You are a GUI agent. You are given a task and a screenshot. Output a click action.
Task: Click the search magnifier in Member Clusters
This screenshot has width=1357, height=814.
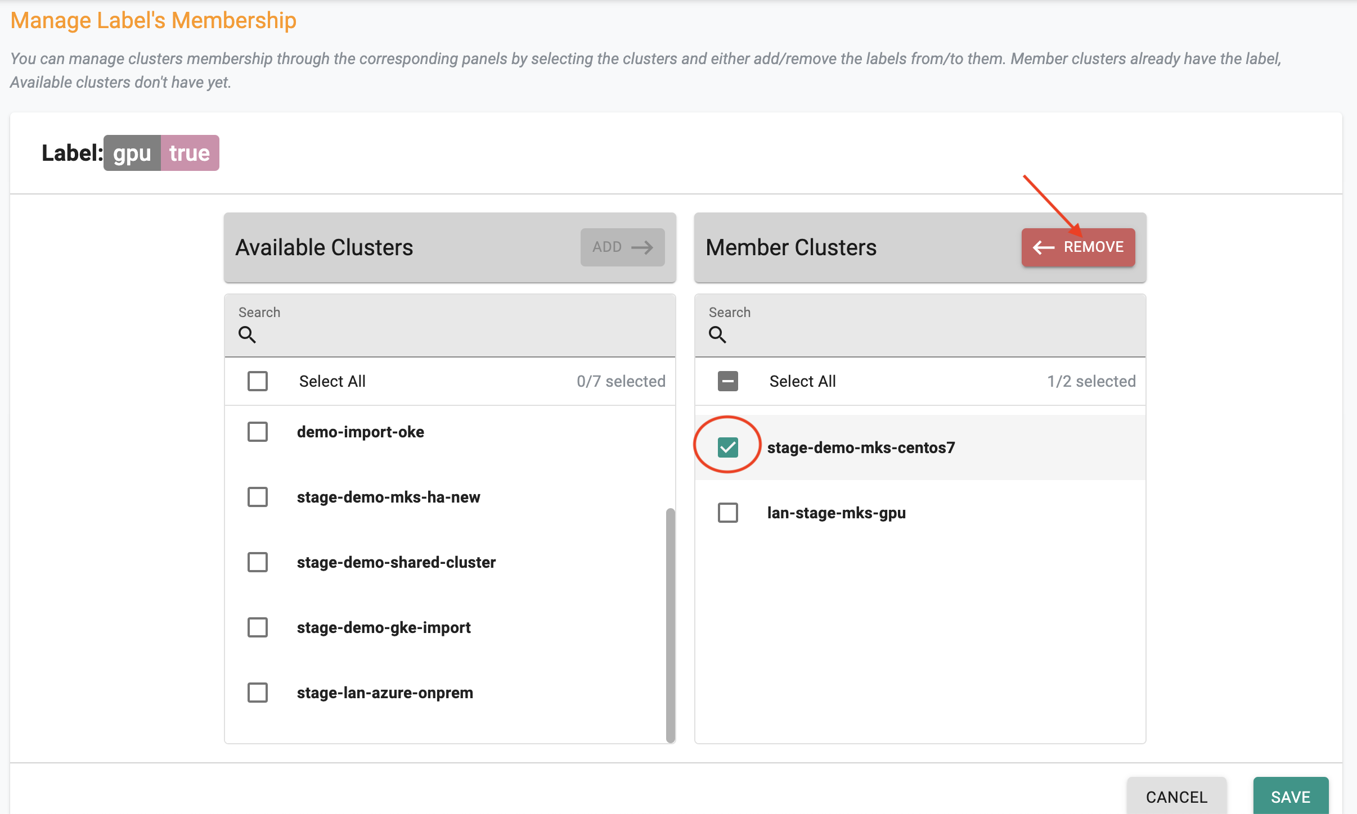(x=717, y=334)
